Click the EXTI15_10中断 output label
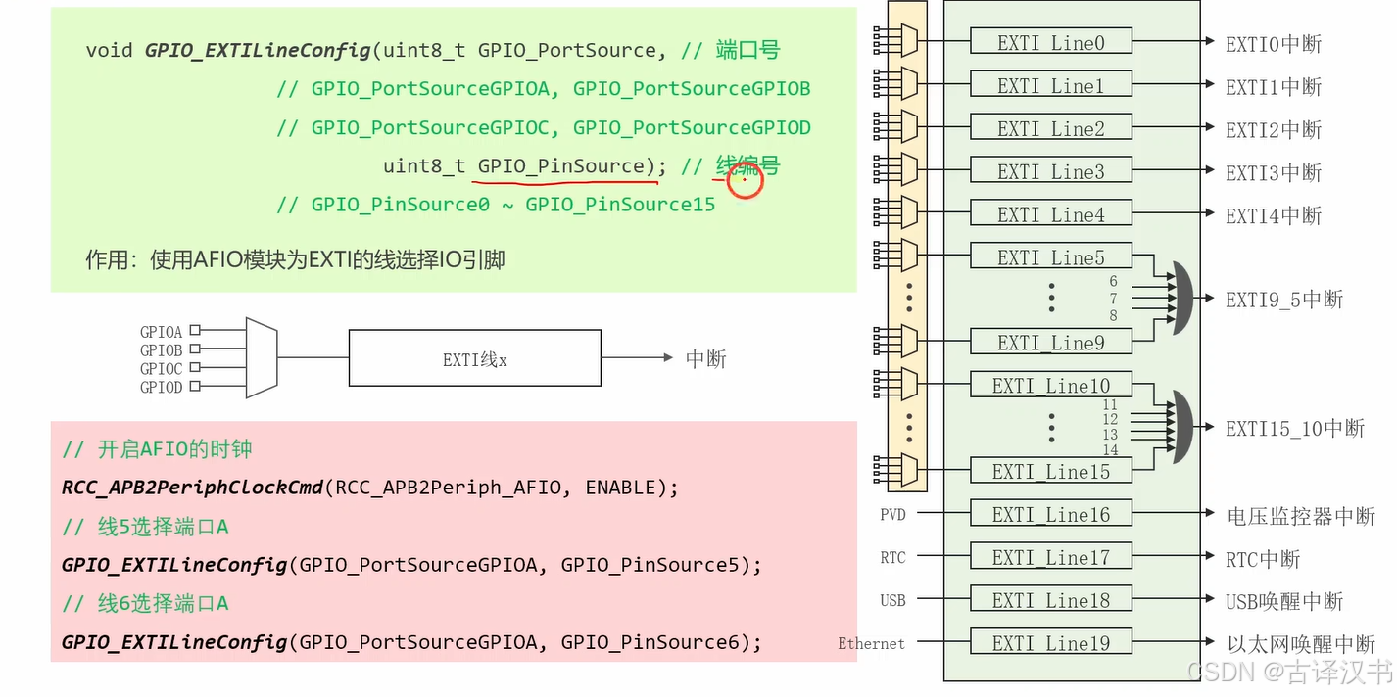1397x697 pixels. 1295,428
